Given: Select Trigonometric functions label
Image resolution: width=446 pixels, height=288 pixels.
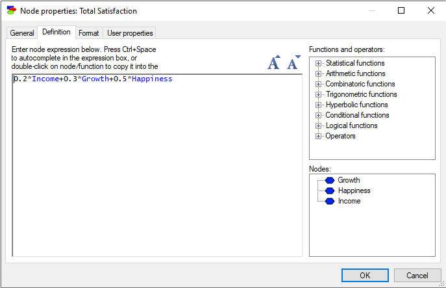Looking at the screenshot, I should [361, 94].
